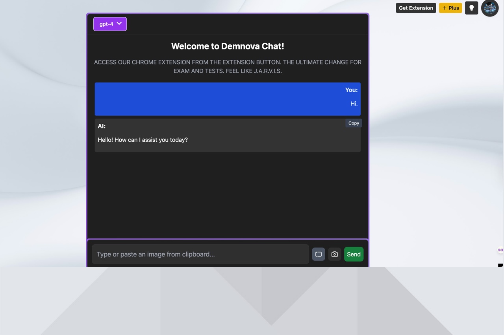Click the Chrome extension description text
The height and width of the screenshot is (335, 504).
coord(228,66)
